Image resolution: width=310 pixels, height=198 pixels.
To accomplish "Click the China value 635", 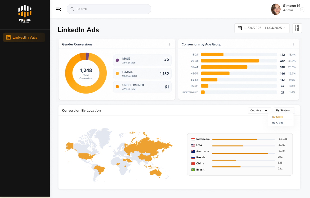I will point(280,163).
